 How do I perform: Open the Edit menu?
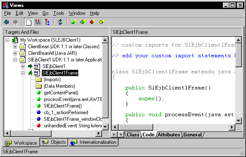19,13
